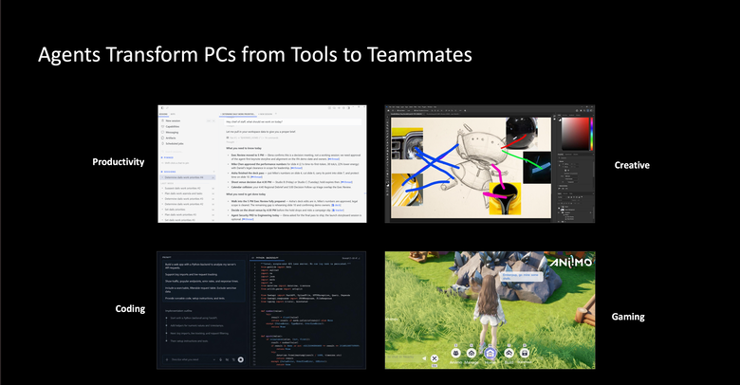Open the model dropdown chevron in Coding prompt bar
Screen dimensions: 740x385
[x=214, y=359]
